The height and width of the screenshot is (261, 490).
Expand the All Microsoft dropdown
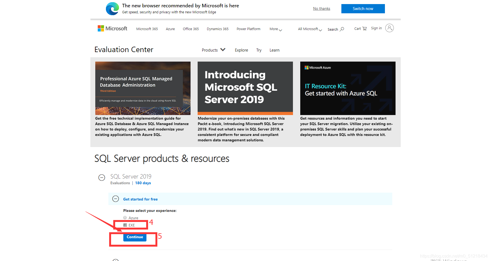310,29
